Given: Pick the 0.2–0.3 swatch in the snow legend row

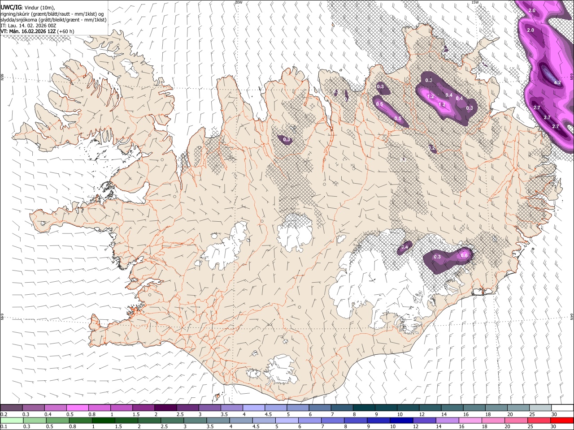Looking at the screenshot, I should 12,408.
